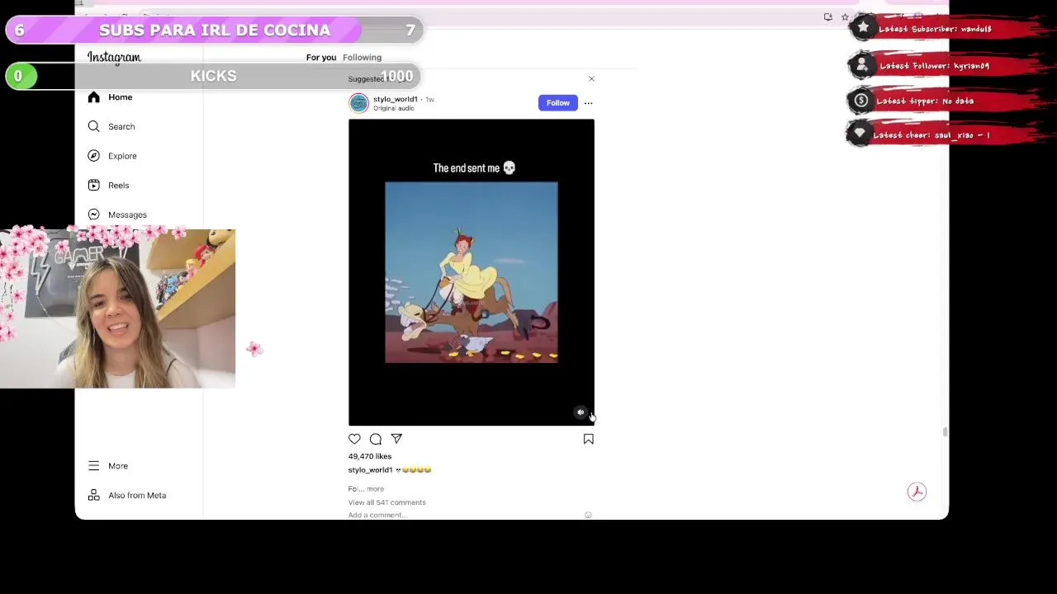This screenshot has height=594, width=1057.
Task: Click the Search magnifier icon
Action: (93, 126)
